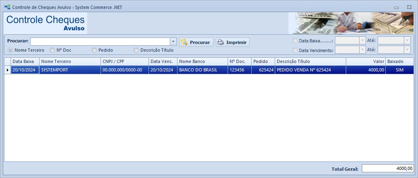418x178 pixels.
Task: Sort by Nome Terceiro column header
Action: (x=70, y=61)
